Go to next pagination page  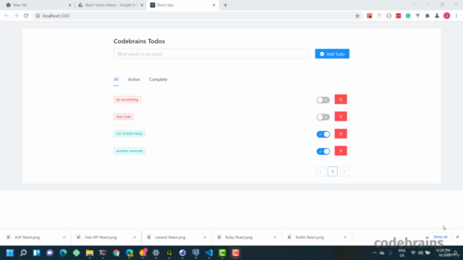(344, 172)
